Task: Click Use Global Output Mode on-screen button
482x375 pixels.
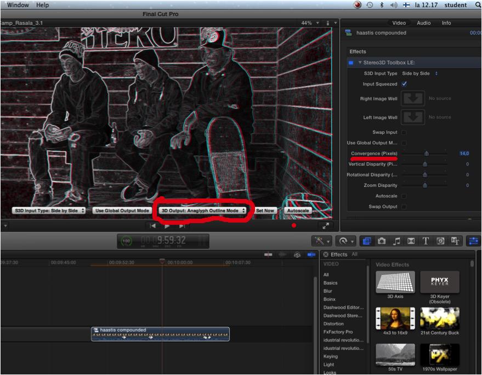Action: [x=122, y=211]
